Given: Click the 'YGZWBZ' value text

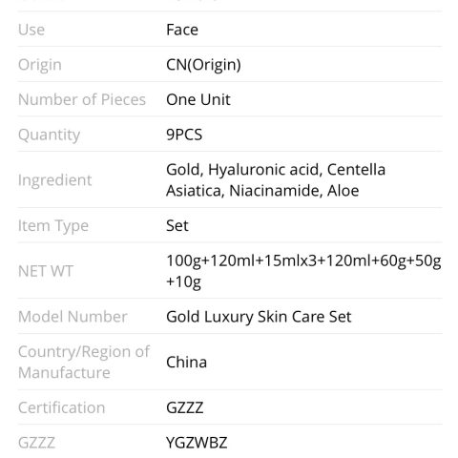Looking at the screenshot, I should click(x=197, y=443).
